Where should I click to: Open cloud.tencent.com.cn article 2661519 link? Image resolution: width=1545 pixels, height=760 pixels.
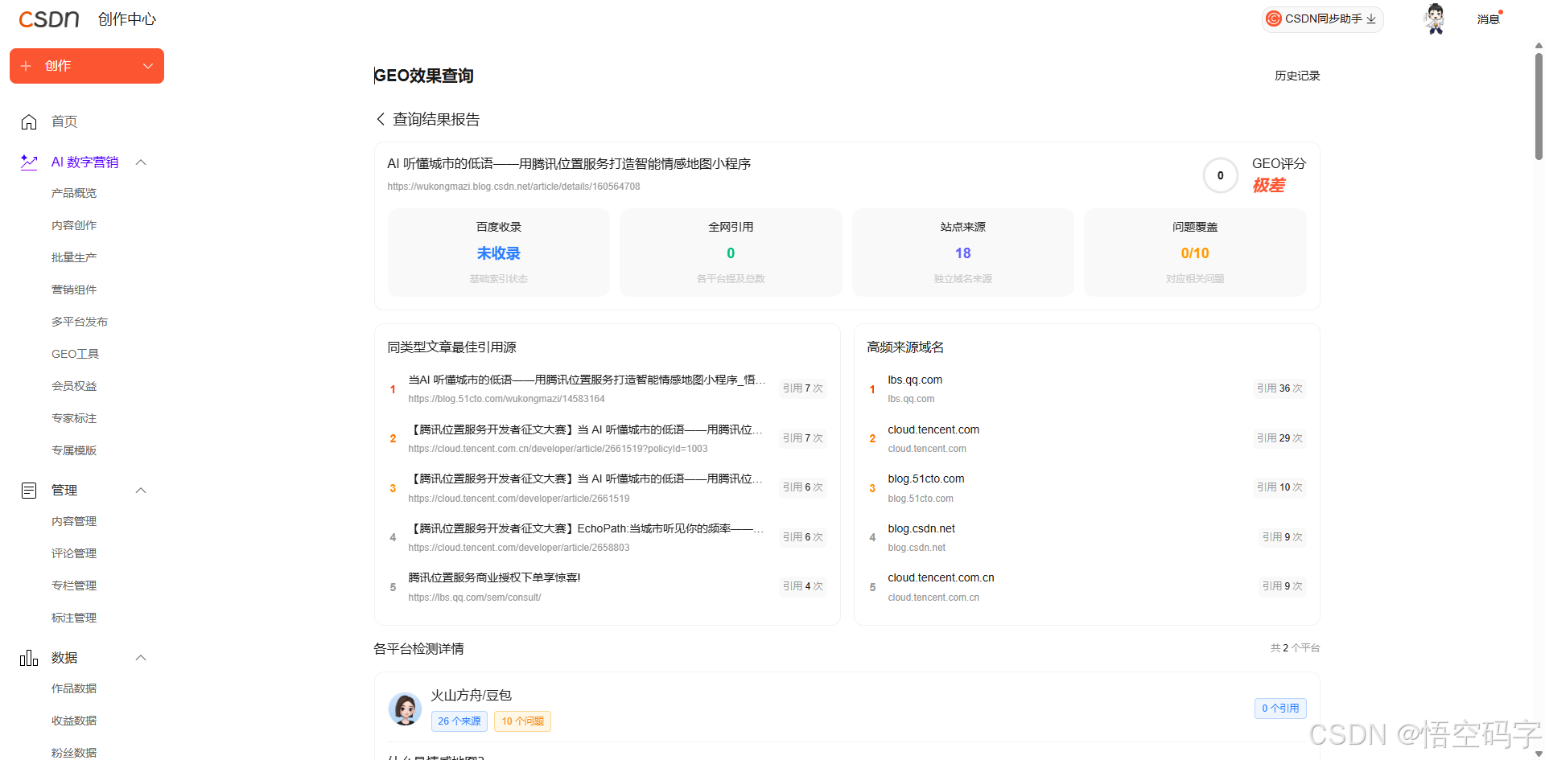(x=558, y=449)
